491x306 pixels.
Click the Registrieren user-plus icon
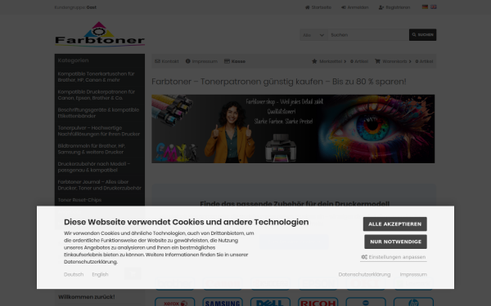coord(381,7)
